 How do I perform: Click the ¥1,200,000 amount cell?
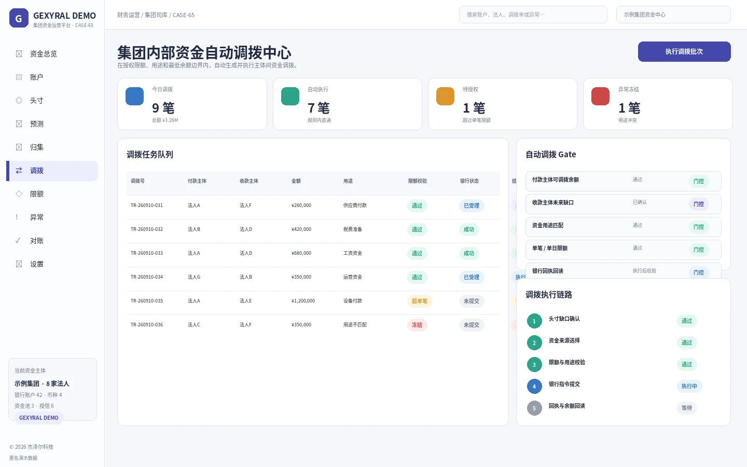tap(303, 301)
